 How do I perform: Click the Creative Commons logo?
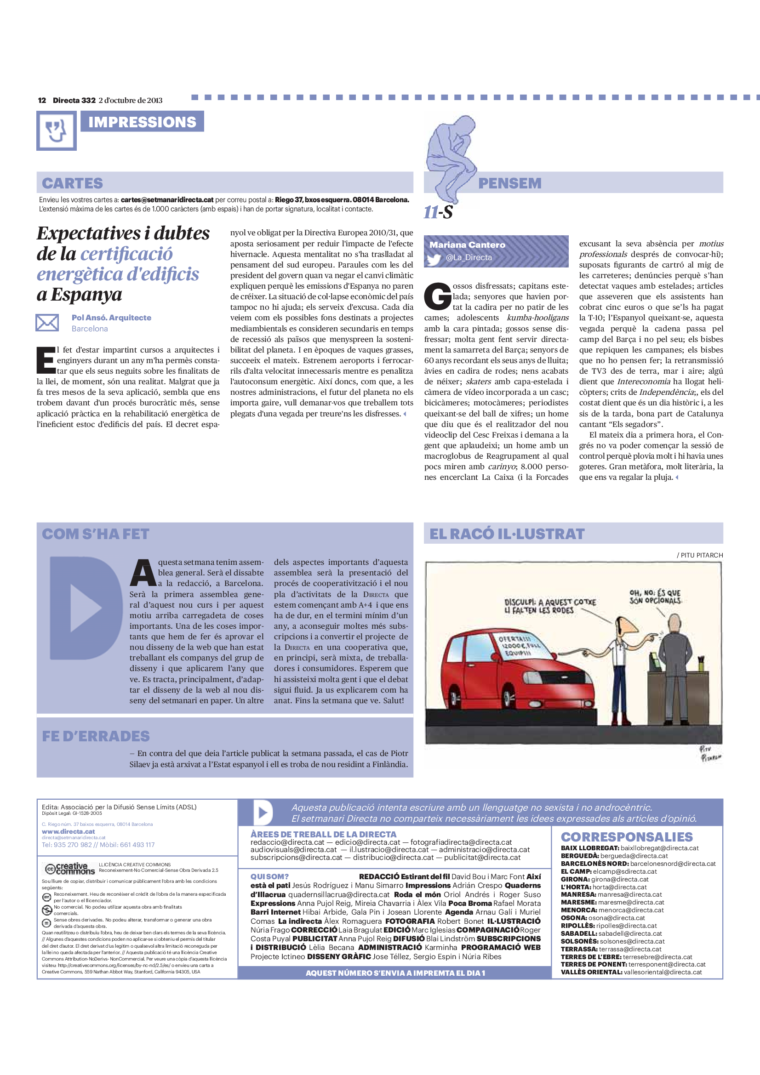coord(70,869)
